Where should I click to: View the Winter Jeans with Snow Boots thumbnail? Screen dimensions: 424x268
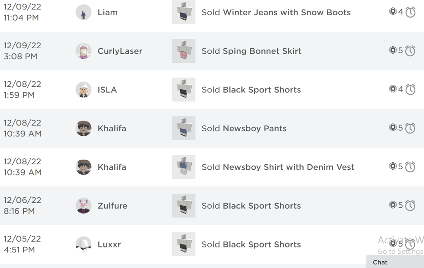point(183,12)
